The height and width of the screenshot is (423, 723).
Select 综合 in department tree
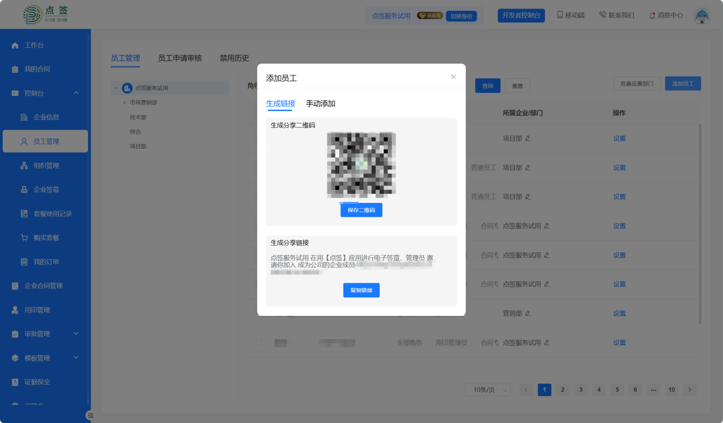pyautogui.click(x=135, y=131)
